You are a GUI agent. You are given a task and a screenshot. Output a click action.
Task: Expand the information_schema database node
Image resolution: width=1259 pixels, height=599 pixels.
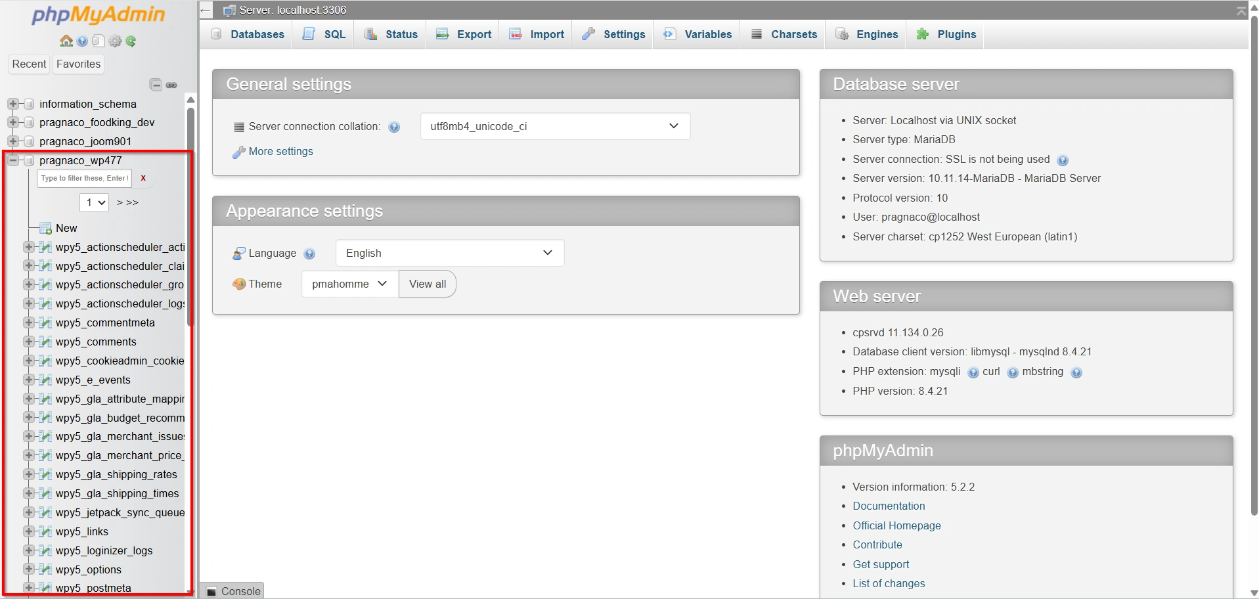point(12,104)
